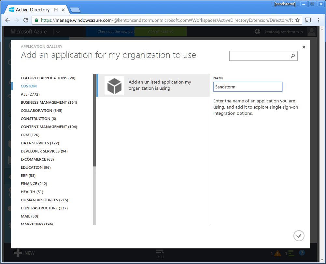Select the CUSTOM category
This screenshot has width=326, height=264.
pyautogui.click(x=29, y=86)
